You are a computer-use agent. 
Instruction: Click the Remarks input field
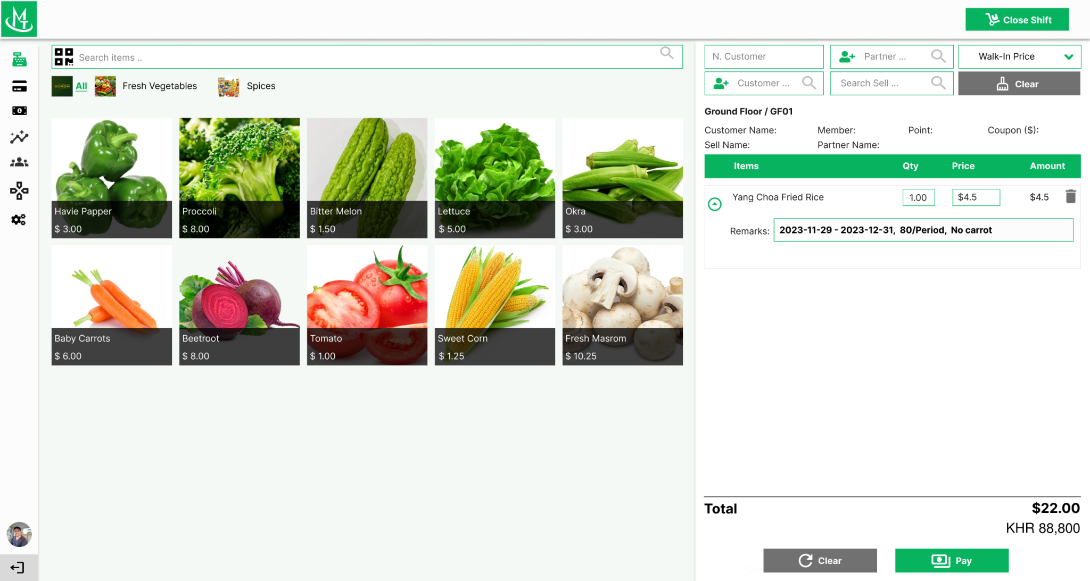tap(923, 230)
